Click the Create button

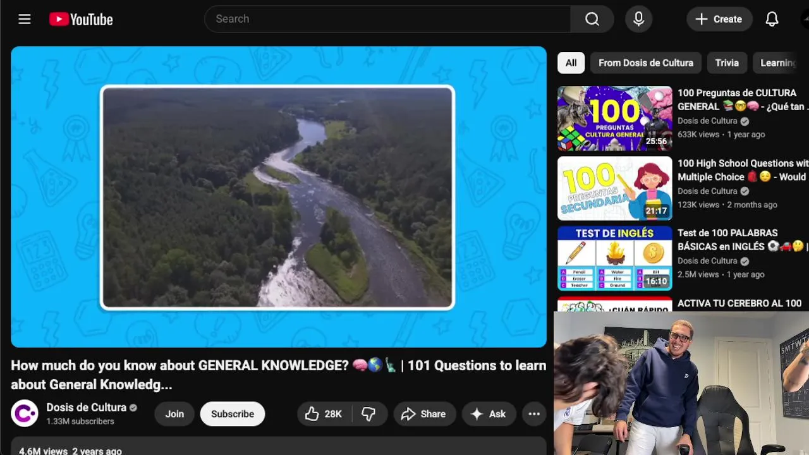click(x=719, y=19)
